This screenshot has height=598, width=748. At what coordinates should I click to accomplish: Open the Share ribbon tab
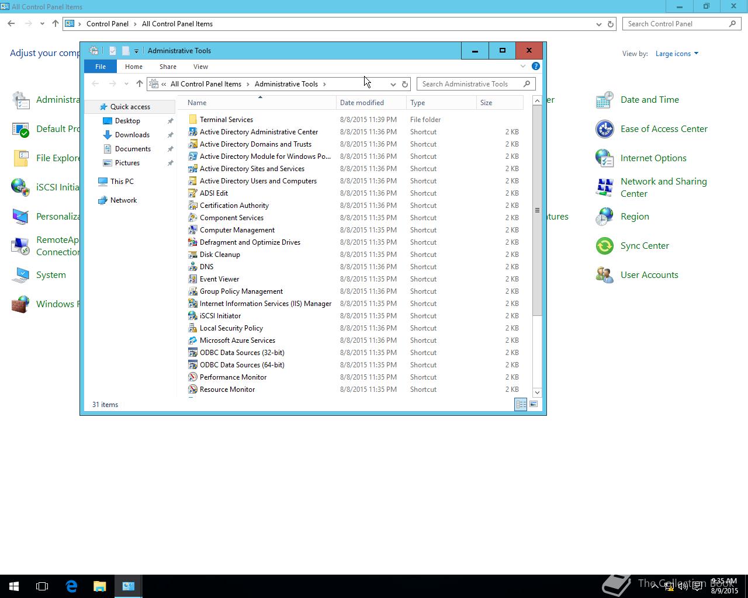[168, 67]
